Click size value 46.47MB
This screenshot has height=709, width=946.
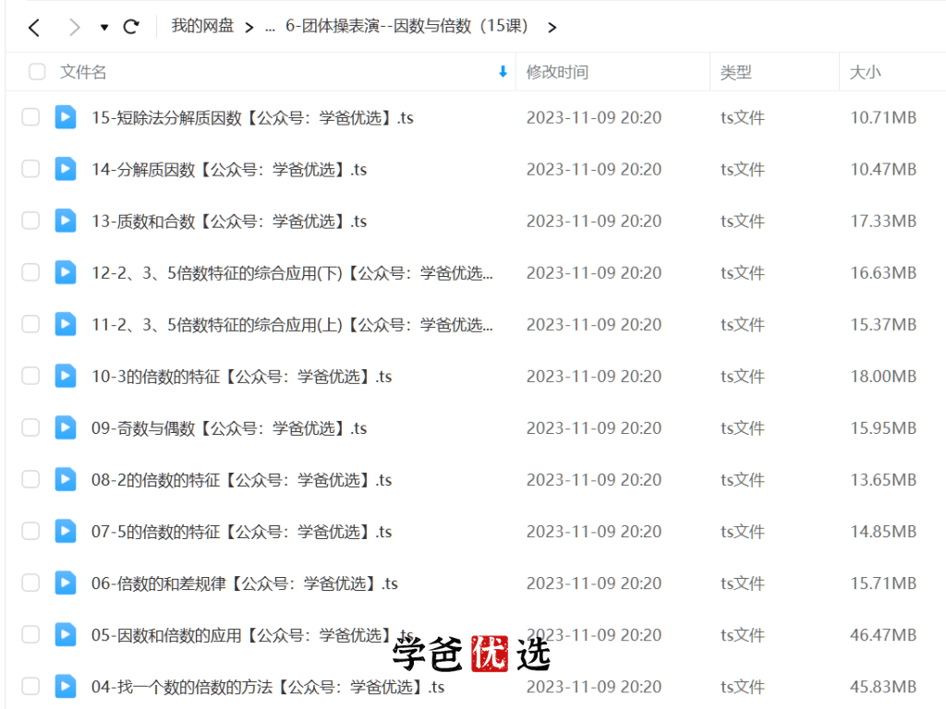pos(883,635)
